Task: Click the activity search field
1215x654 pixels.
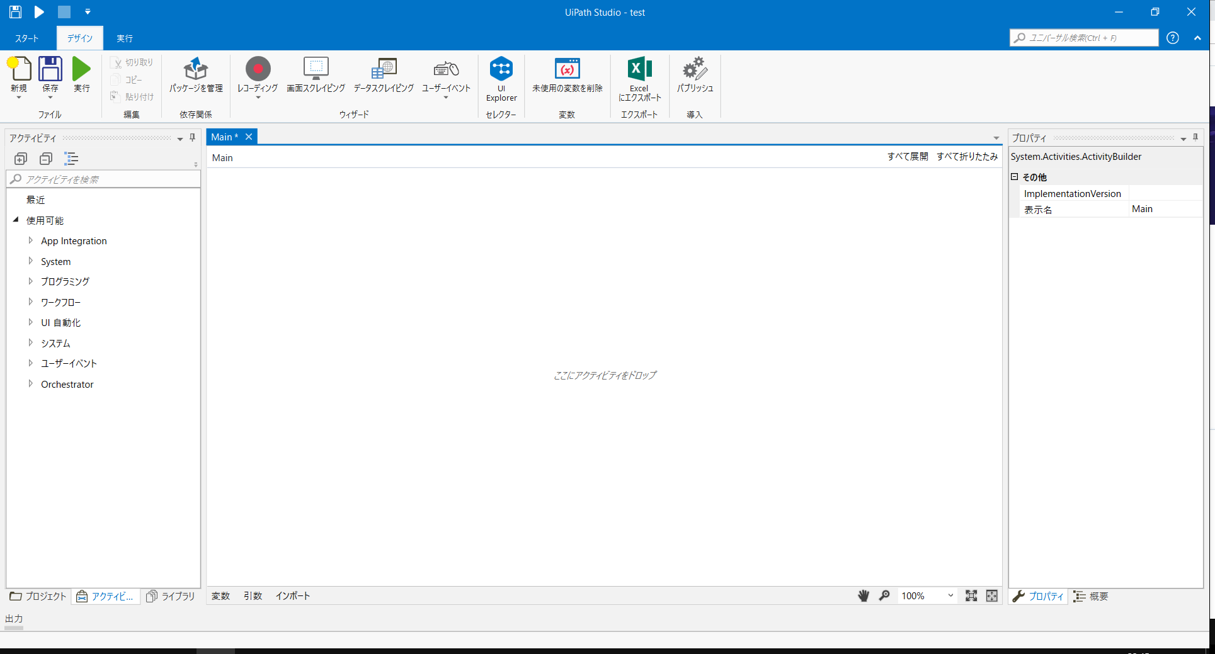Action: pyautogui.click(x=107, y=179)
